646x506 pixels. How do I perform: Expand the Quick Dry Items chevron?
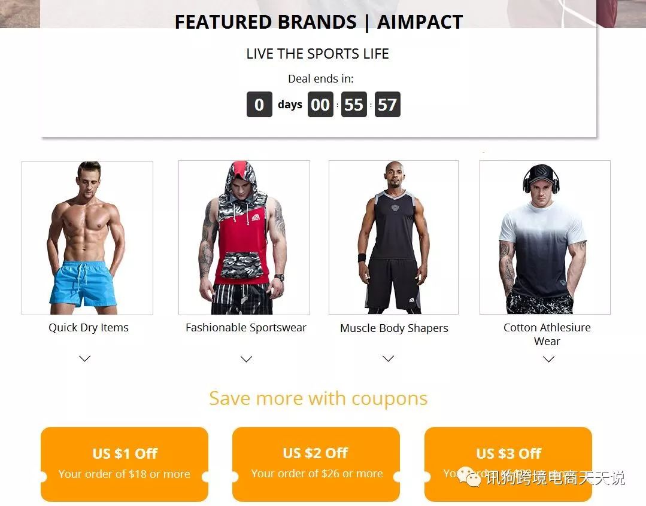click(85, 358)
